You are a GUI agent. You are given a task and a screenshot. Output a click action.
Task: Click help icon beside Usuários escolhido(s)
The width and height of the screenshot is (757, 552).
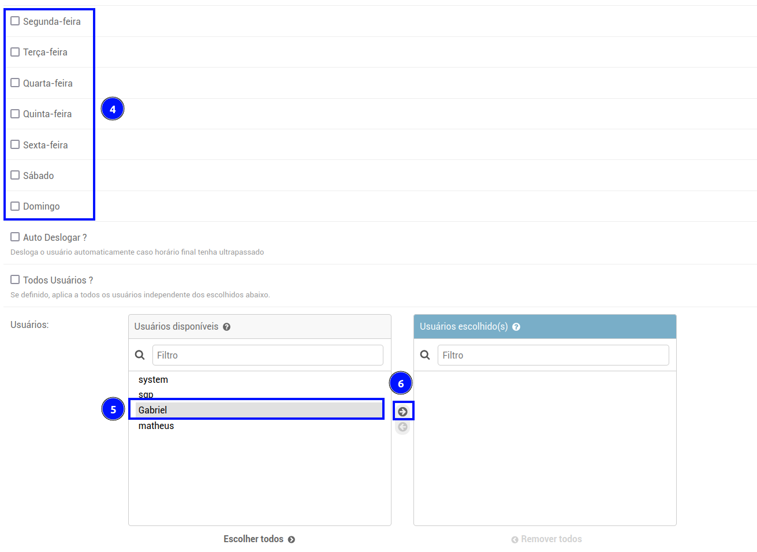516,327
